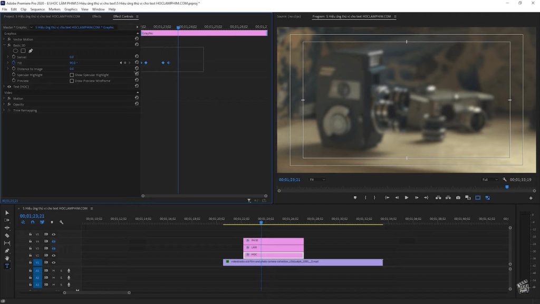
Task: Expand the Vector Motion effect
Action: pos(4,39)
